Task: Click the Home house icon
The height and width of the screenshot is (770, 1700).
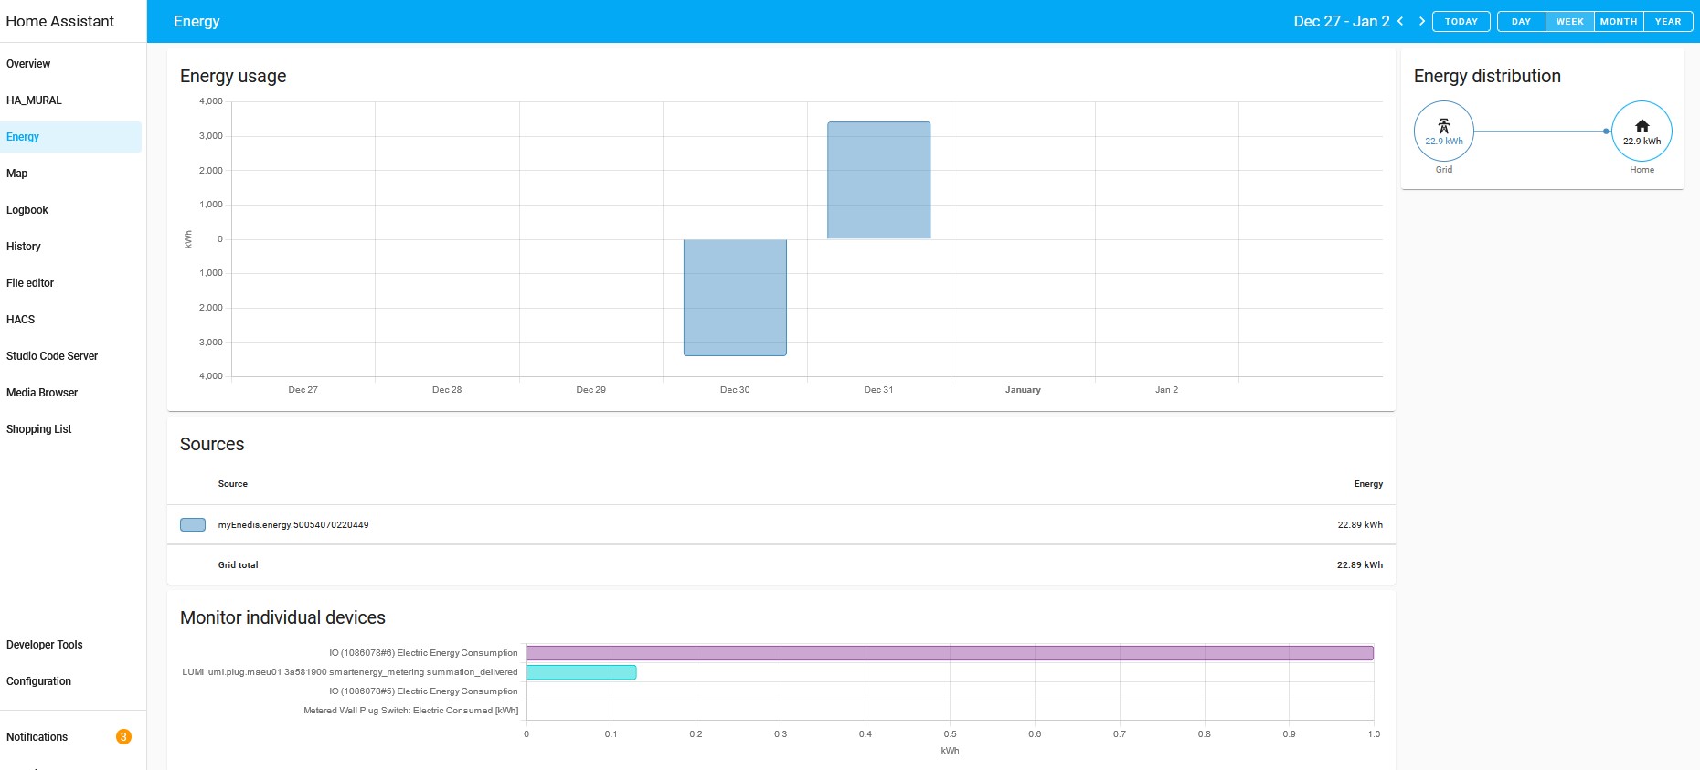Action: (1642, 126)
